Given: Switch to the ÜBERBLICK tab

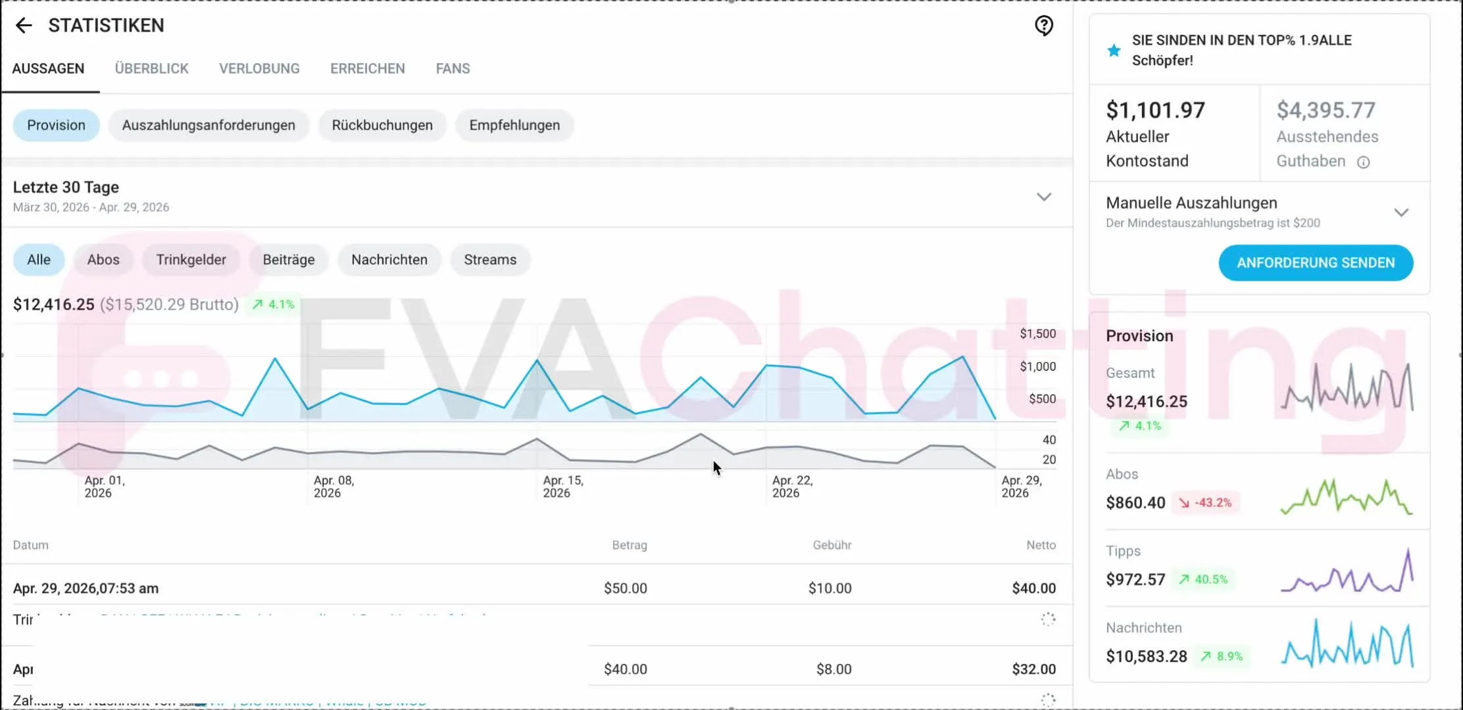Looking at the screenshot, I should coord(151,68).
